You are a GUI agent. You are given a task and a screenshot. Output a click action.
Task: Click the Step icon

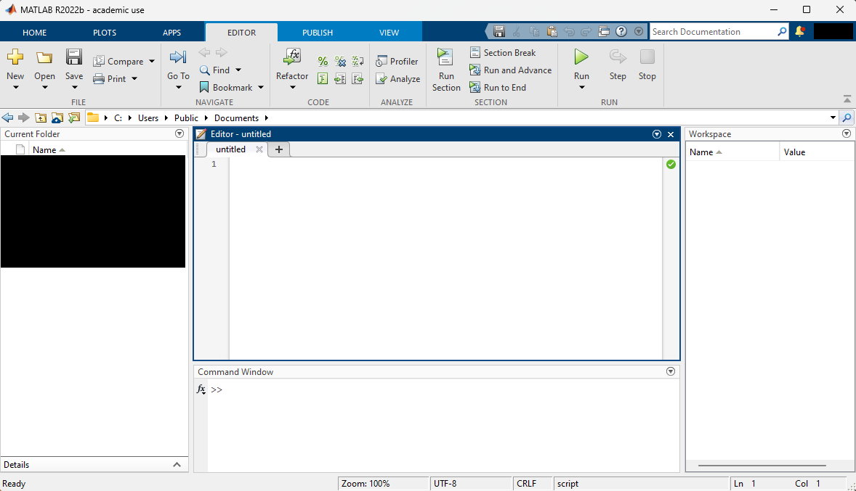(x=618, y=57)
